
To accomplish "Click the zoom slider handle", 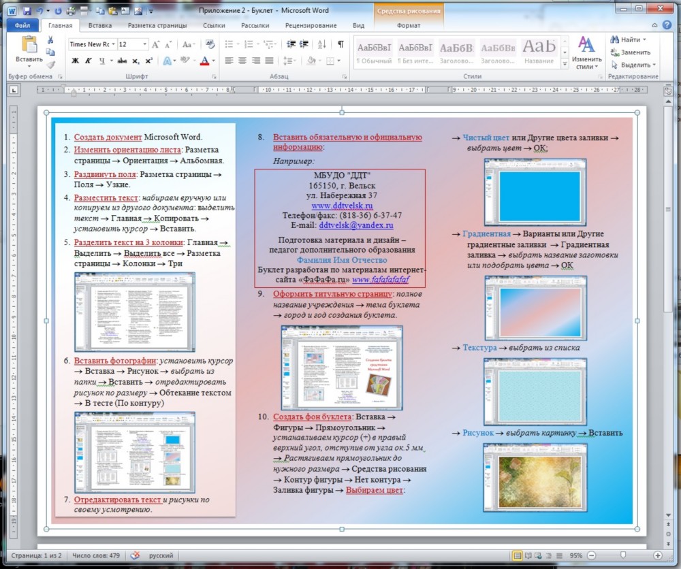I will 622,555.
